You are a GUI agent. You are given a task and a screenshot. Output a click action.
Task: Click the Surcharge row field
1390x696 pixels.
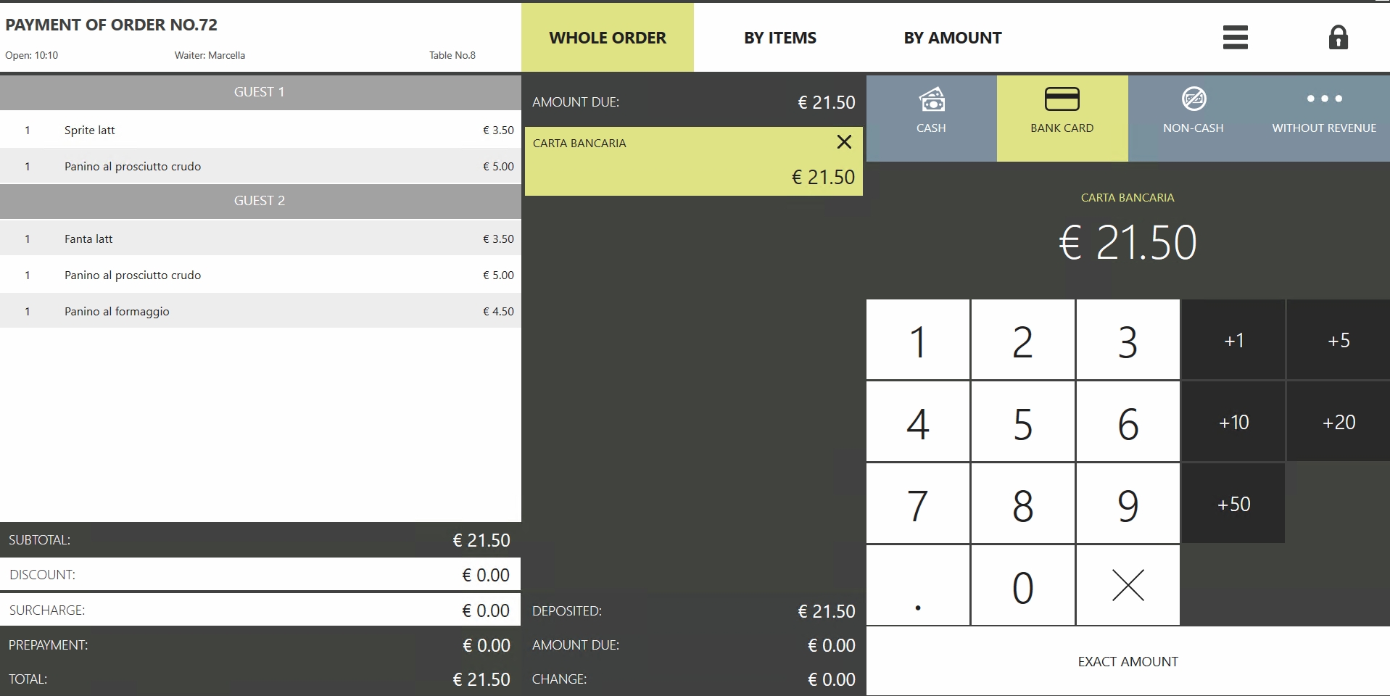click(260, 610)
